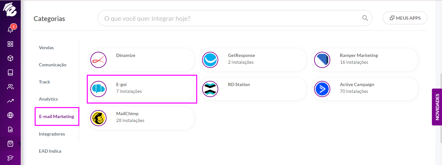The image size is (442, 165).
Task: Open the E-goi integration card
Action: [x=141, y=89]
